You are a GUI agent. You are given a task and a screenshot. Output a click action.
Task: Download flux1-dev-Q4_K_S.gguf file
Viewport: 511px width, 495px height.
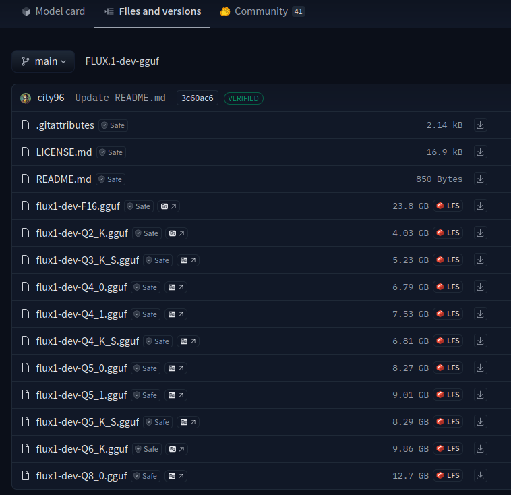point(480,341)
